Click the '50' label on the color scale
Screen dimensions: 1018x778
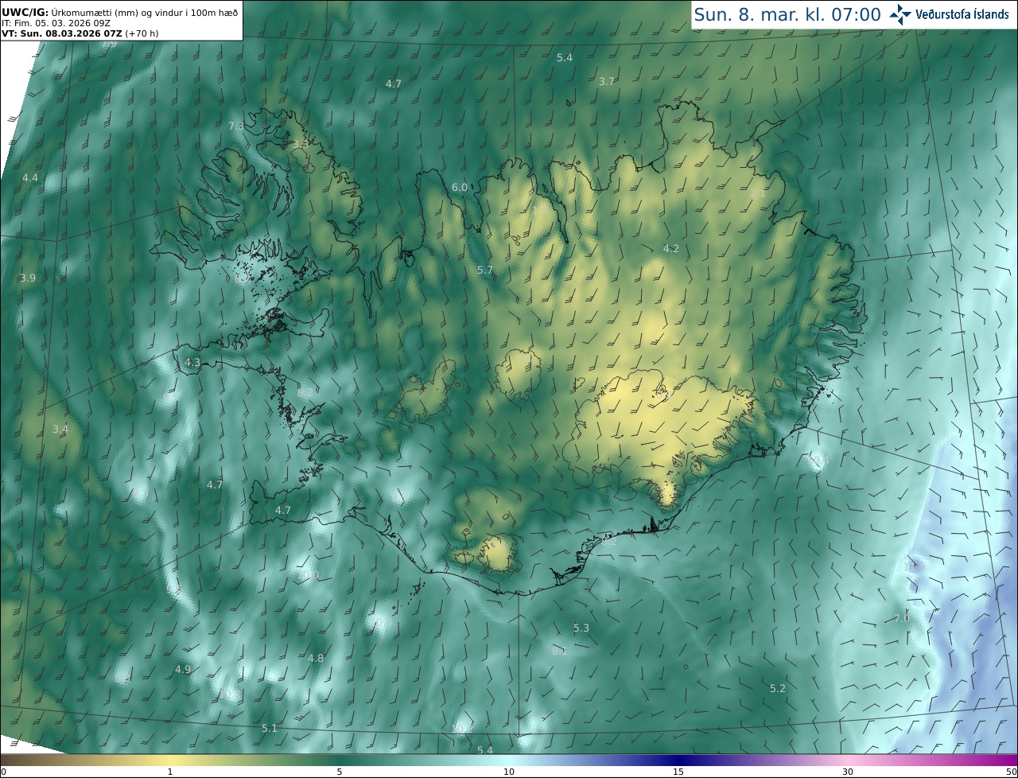coord(1011,772)
